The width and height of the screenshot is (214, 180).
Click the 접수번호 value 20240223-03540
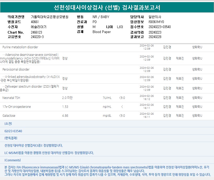[160, 27]
